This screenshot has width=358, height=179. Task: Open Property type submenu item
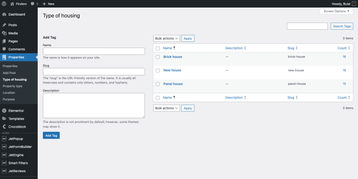13,86
